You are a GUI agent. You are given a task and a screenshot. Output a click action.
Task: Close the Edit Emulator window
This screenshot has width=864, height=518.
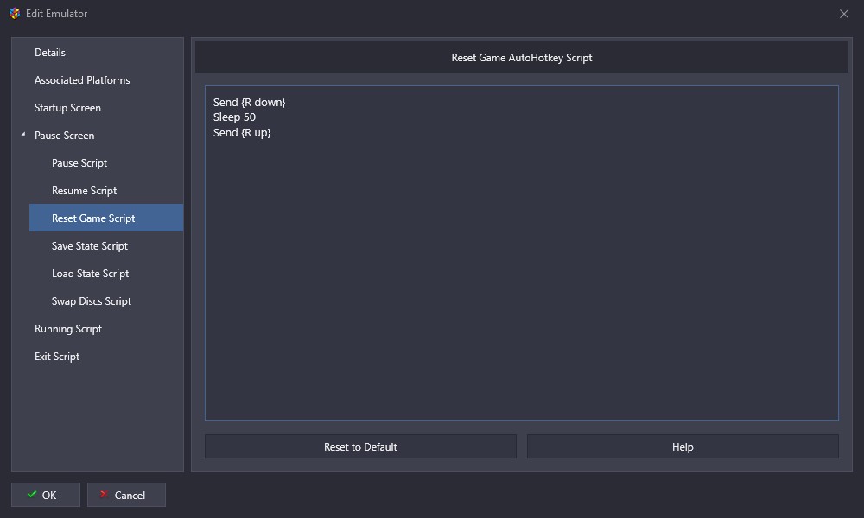pos(843,14)
